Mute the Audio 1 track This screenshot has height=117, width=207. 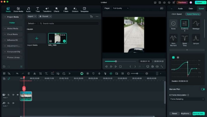(13, 103)
